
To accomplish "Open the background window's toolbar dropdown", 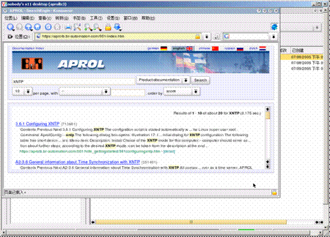I will pyautogui.click(x=317, y=28).
